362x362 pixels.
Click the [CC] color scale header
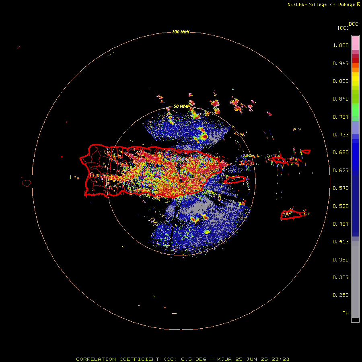pyautogui.click(x=343, y=28)
